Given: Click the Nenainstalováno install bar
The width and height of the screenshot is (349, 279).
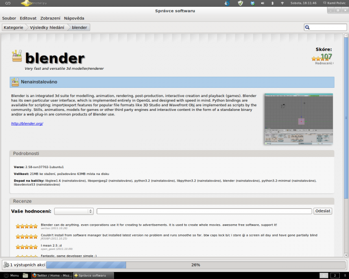Looking at the screenshot, I should pos(172,82).
